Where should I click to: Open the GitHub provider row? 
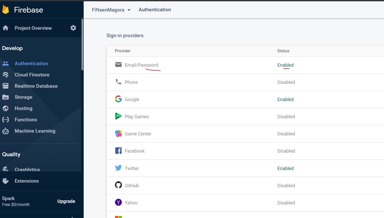245,185
